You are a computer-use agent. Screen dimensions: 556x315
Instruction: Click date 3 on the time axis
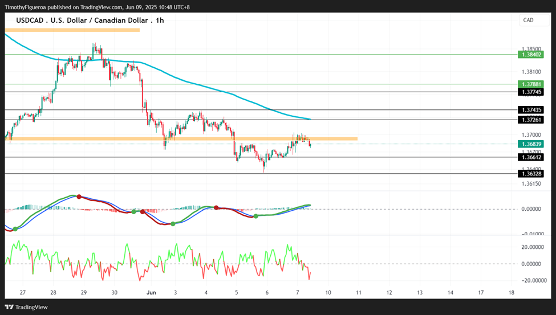click(x=176, y=292)
